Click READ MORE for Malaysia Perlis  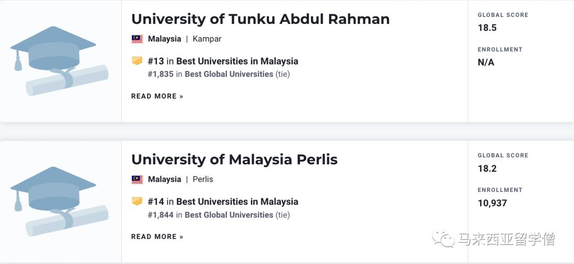point(157,236)
